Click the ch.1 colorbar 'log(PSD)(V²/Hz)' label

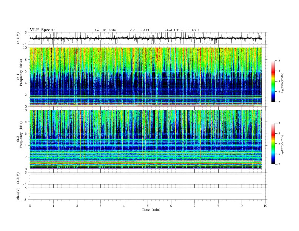click(x=283, y=83)
